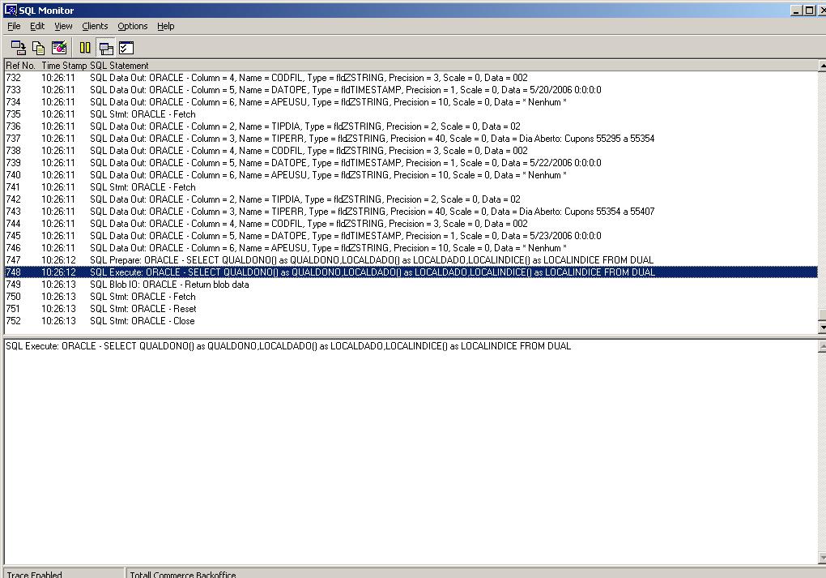Viewport: 826px width, 578px height.
Task: Select row 741 SQL Stmt Fetch
Action: pos(411,186)
